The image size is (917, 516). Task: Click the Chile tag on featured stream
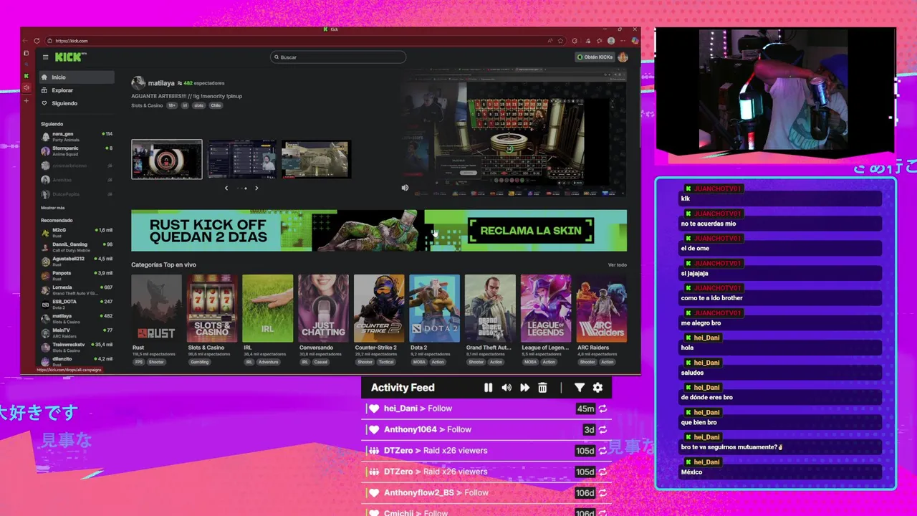pos(216,105)
